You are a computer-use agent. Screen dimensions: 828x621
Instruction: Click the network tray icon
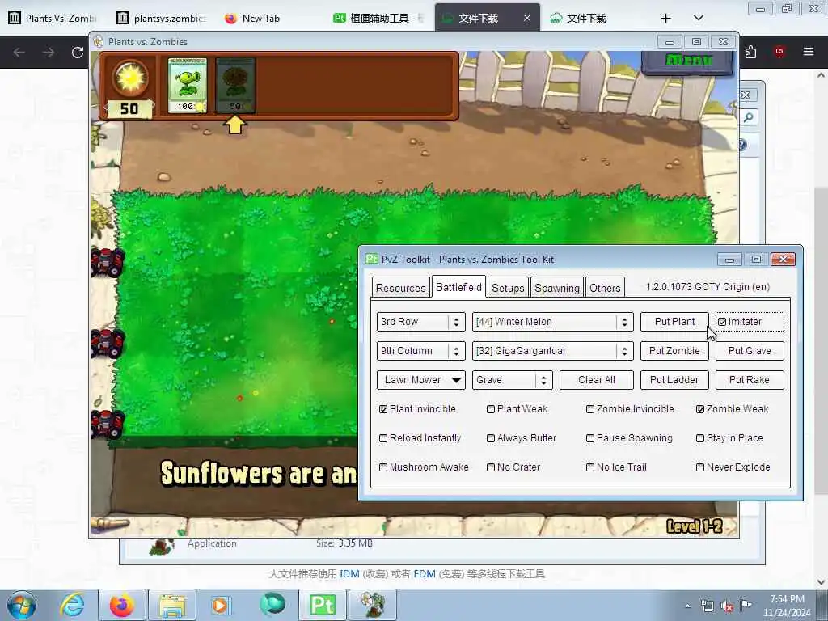pyautogui.click(x=707, y=606)
